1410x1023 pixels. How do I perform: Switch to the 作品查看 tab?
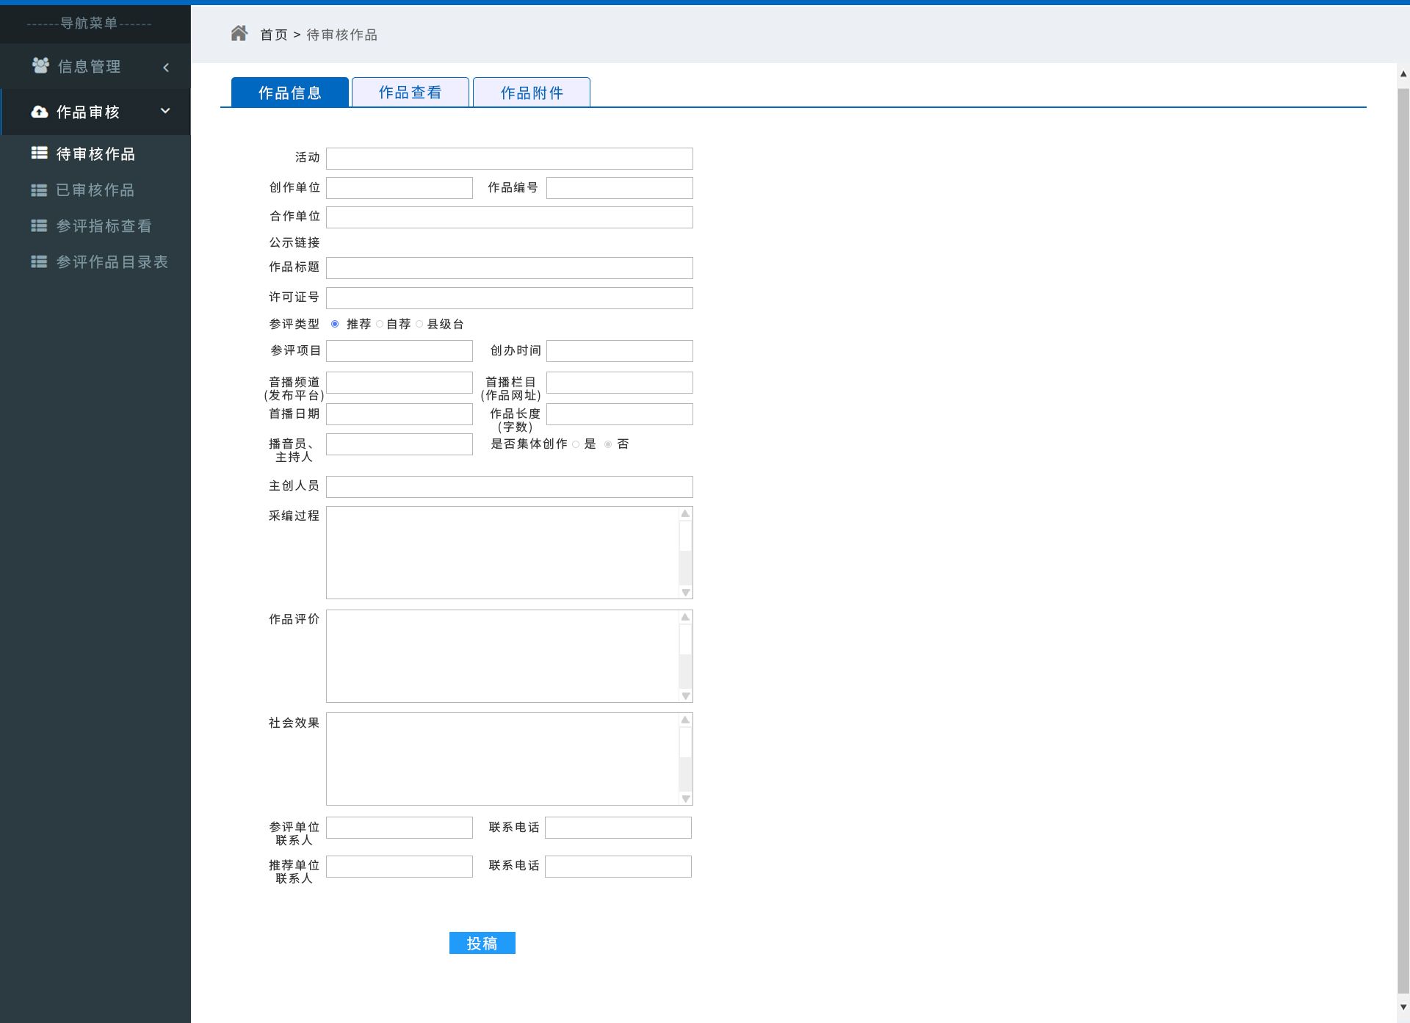tap(410, 93)
